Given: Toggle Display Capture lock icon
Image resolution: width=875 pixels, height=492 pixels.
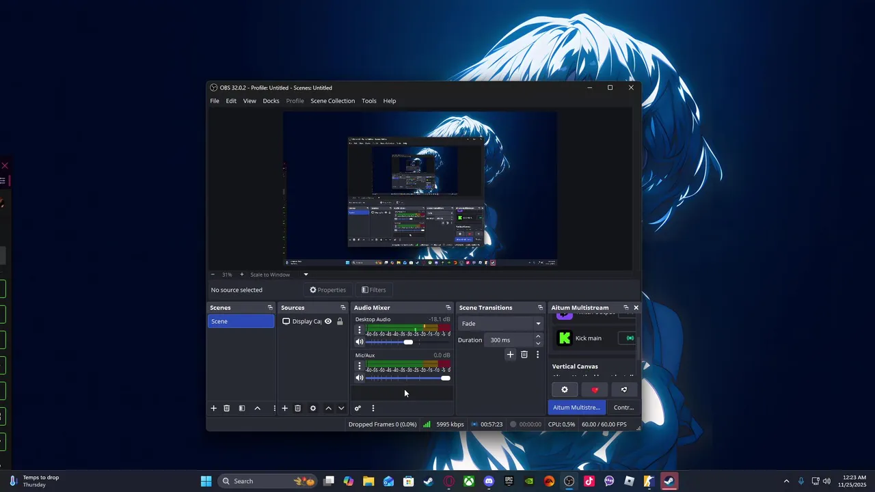Looking at the screenshot, I should pos(340,321).
